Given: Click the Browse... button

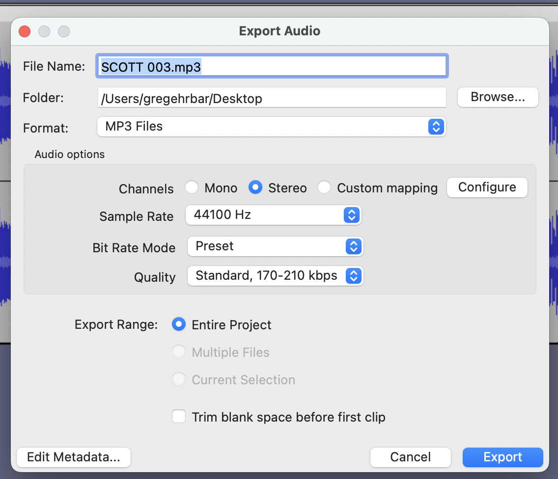Looking at the screenshot, I should tap(498, 97).
